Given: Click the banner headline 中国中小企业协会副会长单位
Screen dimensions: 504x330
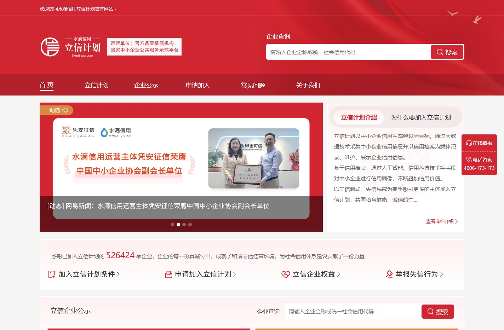Looking at the screenshot, I should click(129, 171).
